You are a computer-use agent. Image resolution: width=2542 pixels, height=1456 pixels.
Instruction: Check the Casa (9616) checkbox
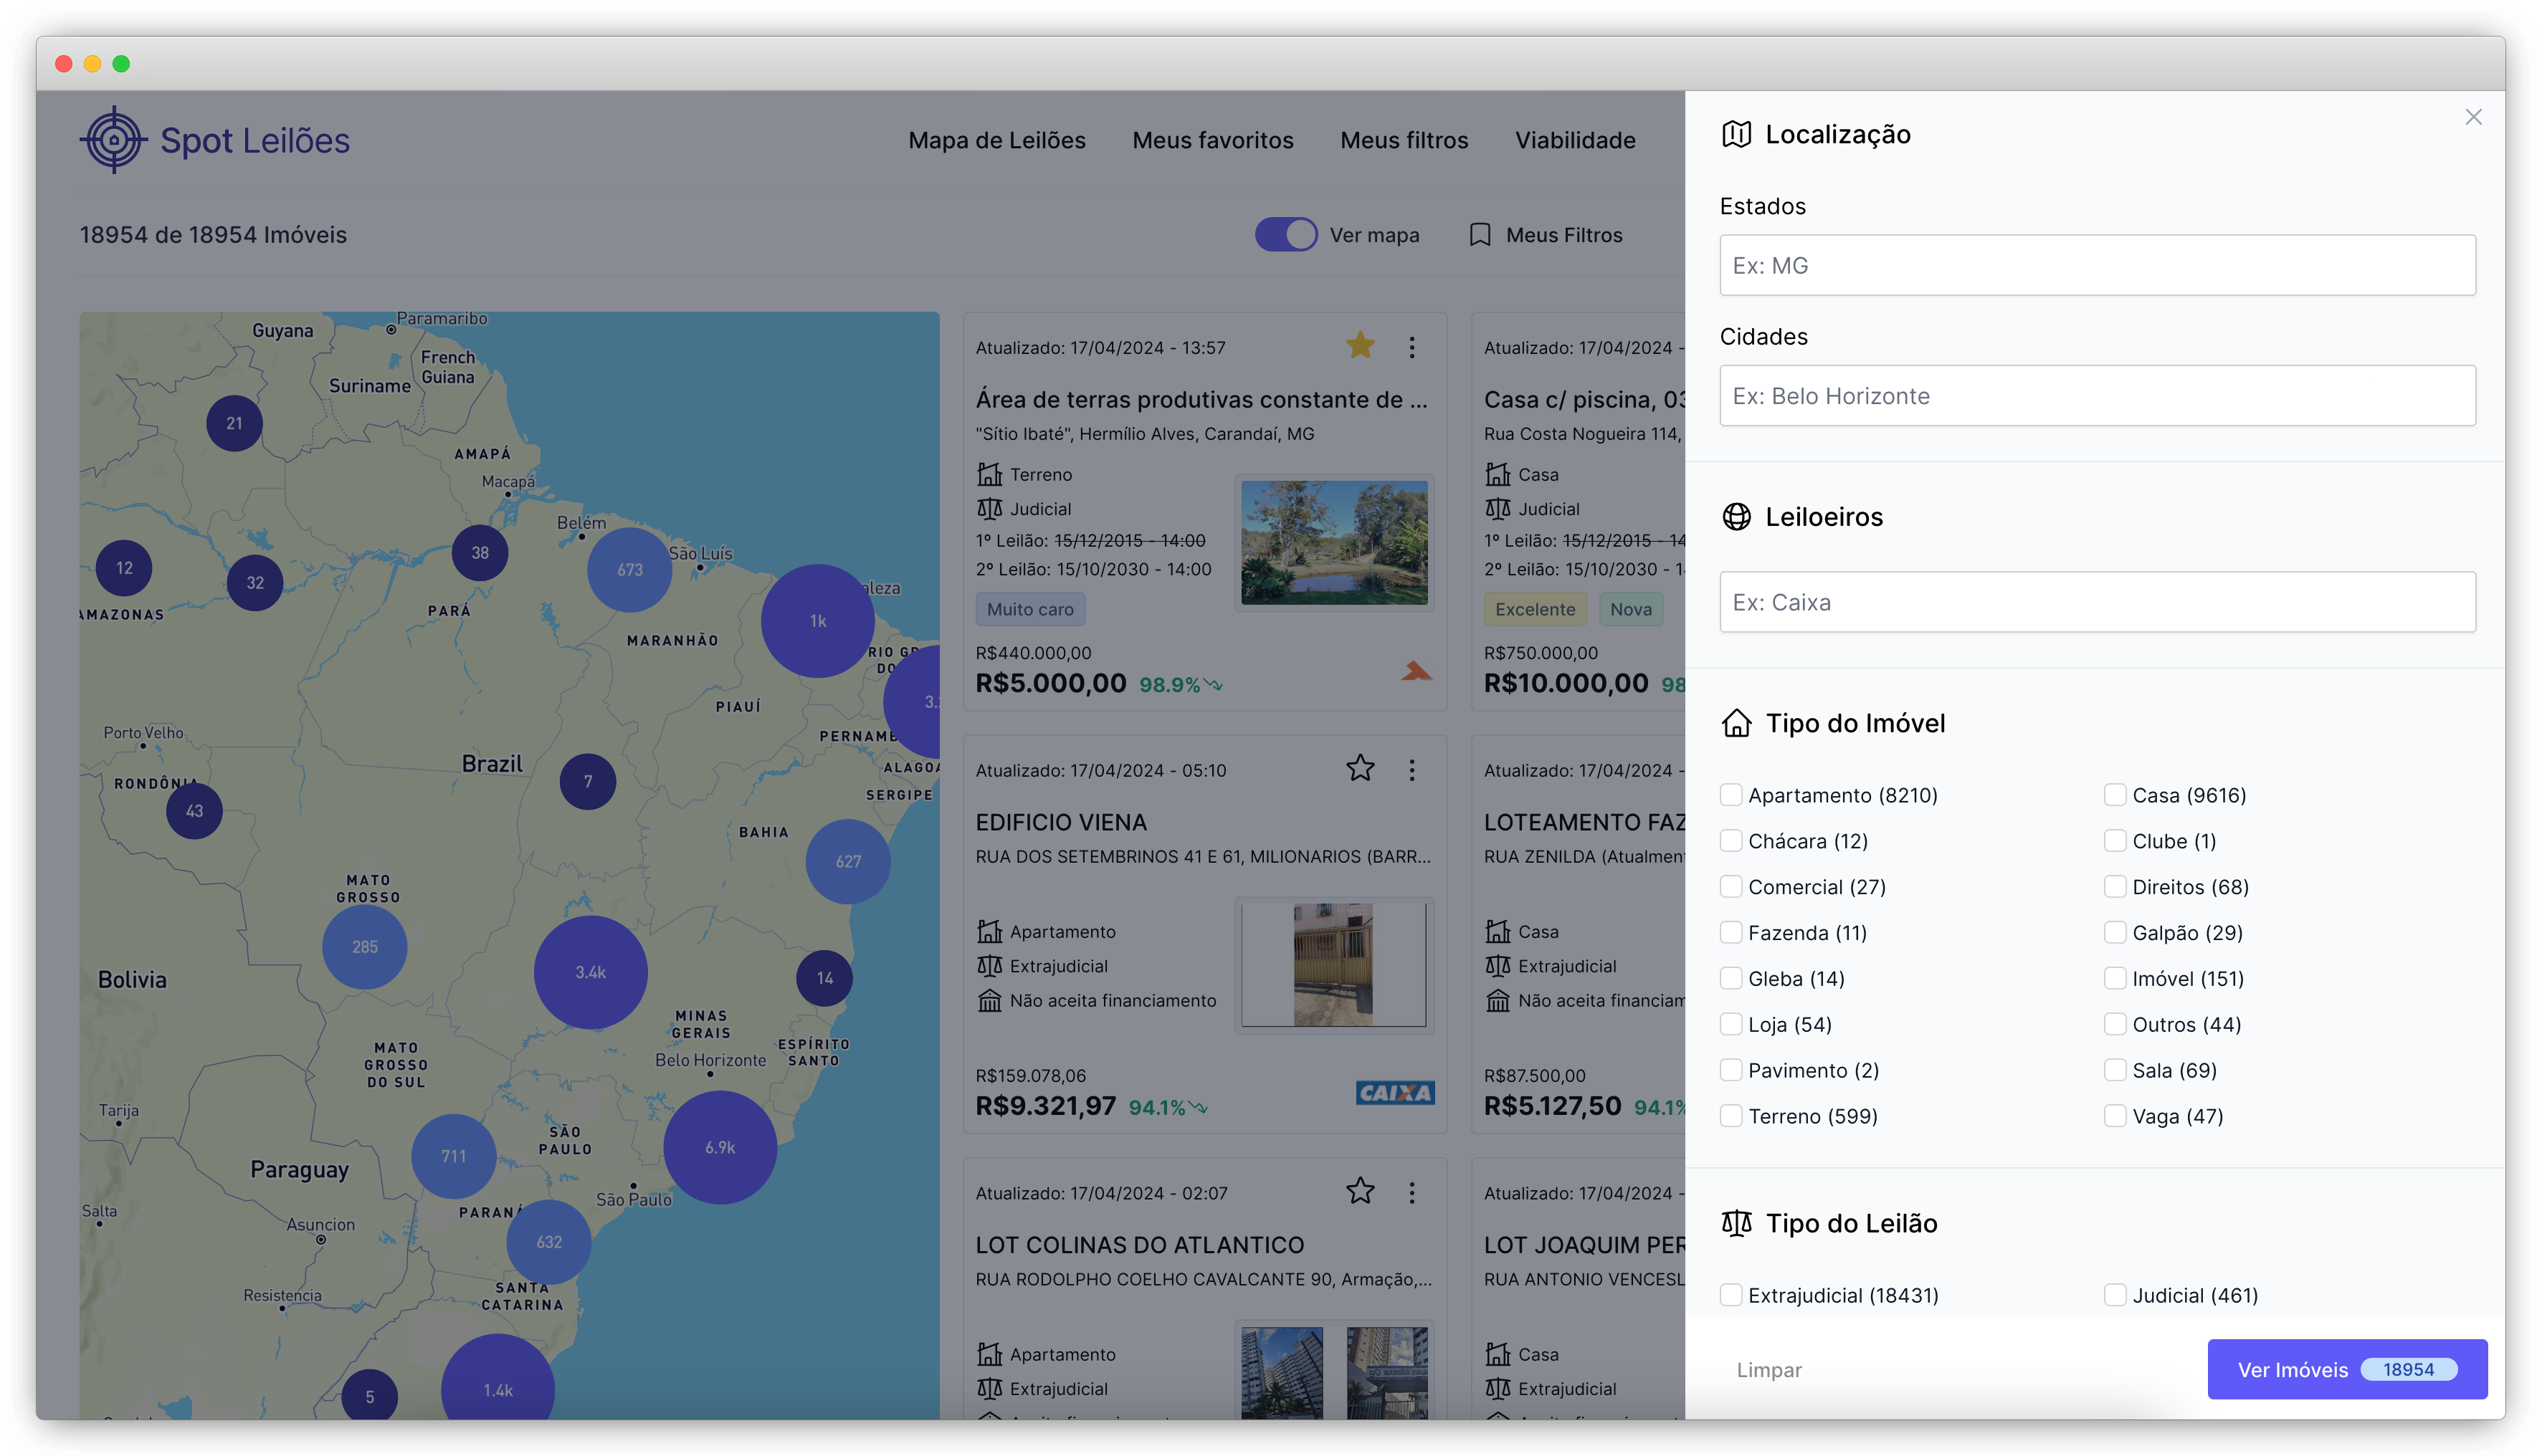point(2114,795)
